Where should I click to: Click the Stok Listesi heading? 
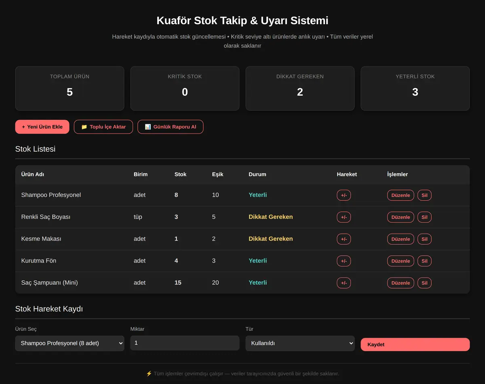point(35,149)
